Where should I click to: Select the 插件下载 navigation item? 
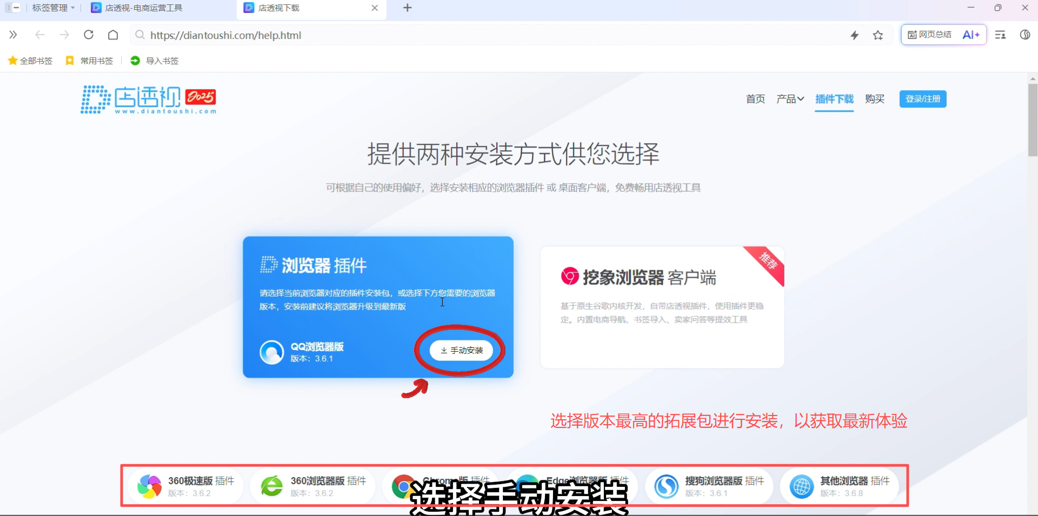click(x=834, y=99)
